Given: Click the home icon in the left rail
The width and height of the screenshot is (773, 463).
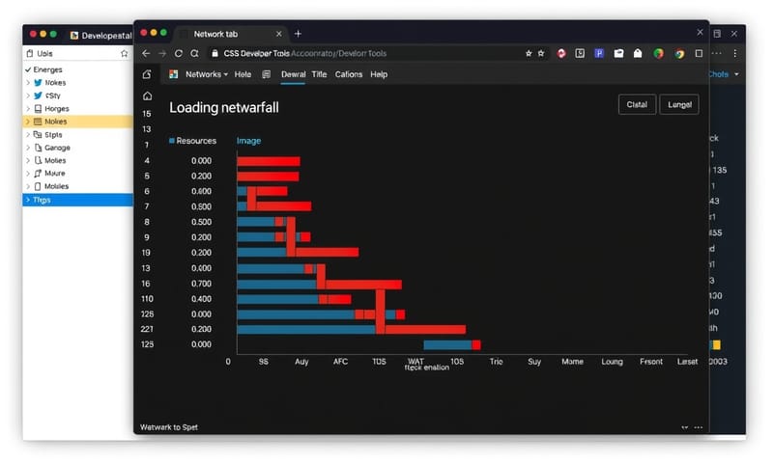Looking at the screenshot, I should [x=147, y=95].
